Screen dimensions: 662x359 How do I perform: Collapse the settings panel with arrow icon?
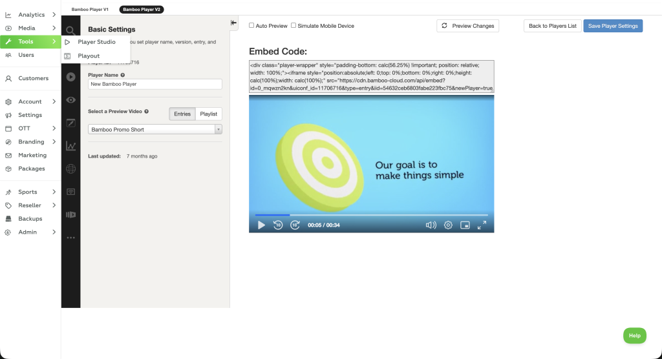point(234,23)
